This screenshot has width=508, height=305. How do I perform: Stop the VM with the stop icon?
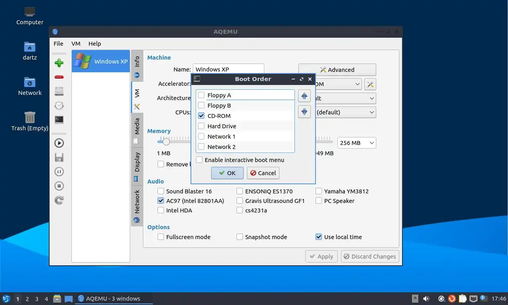pyautogui.click(x=59, y=186)
